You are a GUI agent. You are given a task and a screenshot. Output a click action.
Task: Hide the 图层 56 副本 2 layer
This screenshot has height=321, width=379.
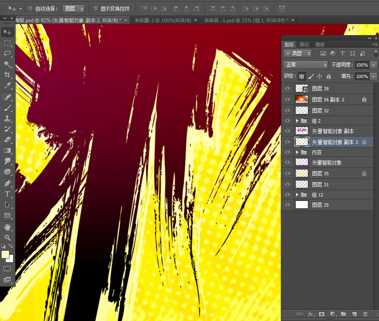(288, 99)
